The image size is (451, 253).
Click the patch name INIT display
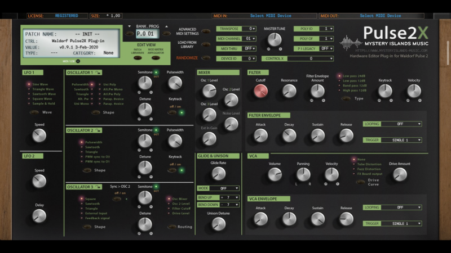tap(87, 34)
